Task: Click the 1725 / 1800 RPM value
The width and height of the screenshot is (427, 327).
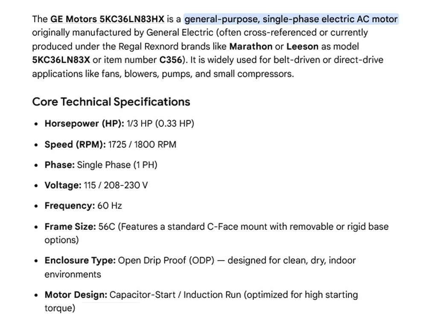Action: (x=142, y=145)
